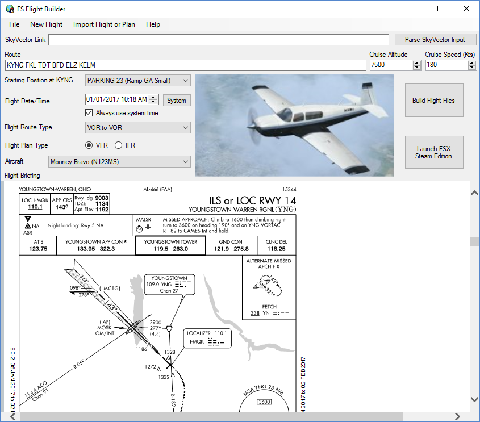
Task: Minimize the FS Flight Builder window
Action: point(415,9)
